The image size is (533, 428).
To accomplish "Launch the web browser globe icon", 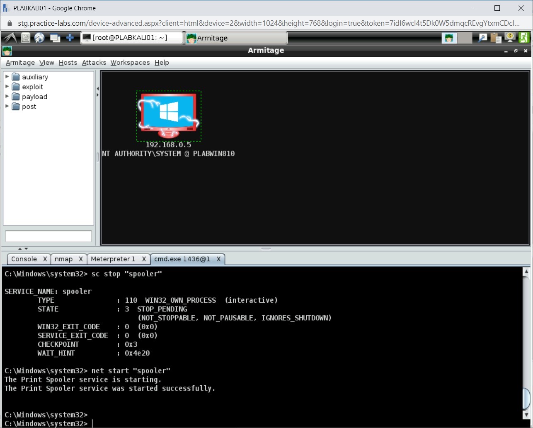I will click(39, 37).
